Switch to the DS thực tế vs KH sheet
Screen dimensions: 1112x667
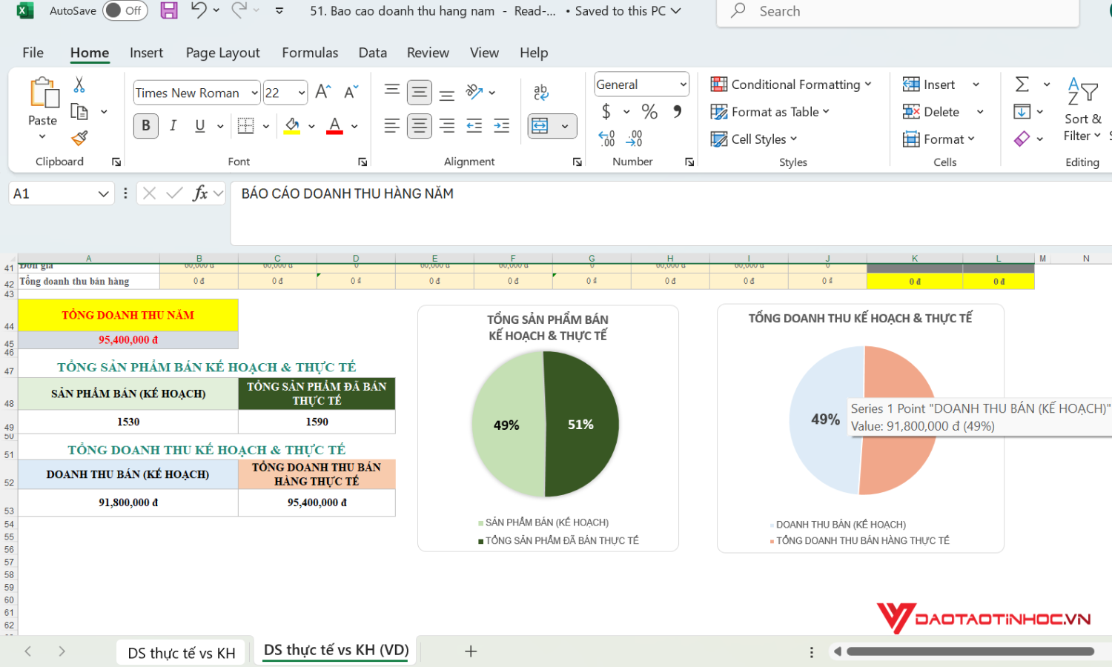click(x=182, y=653)
